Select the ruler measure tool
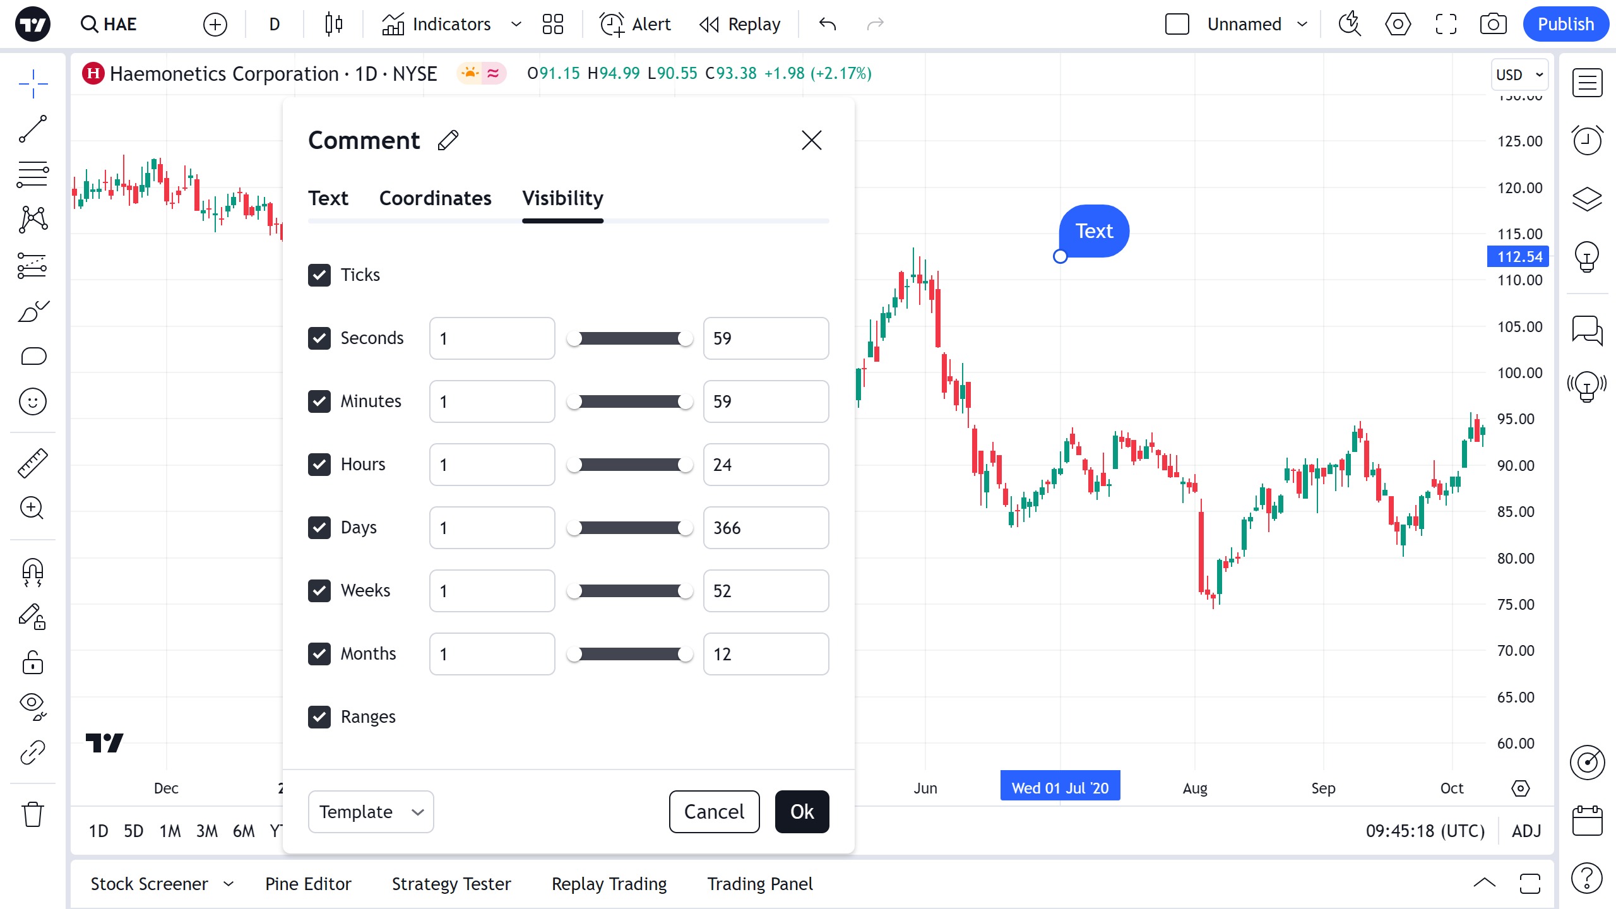 [x=33, y=463]
